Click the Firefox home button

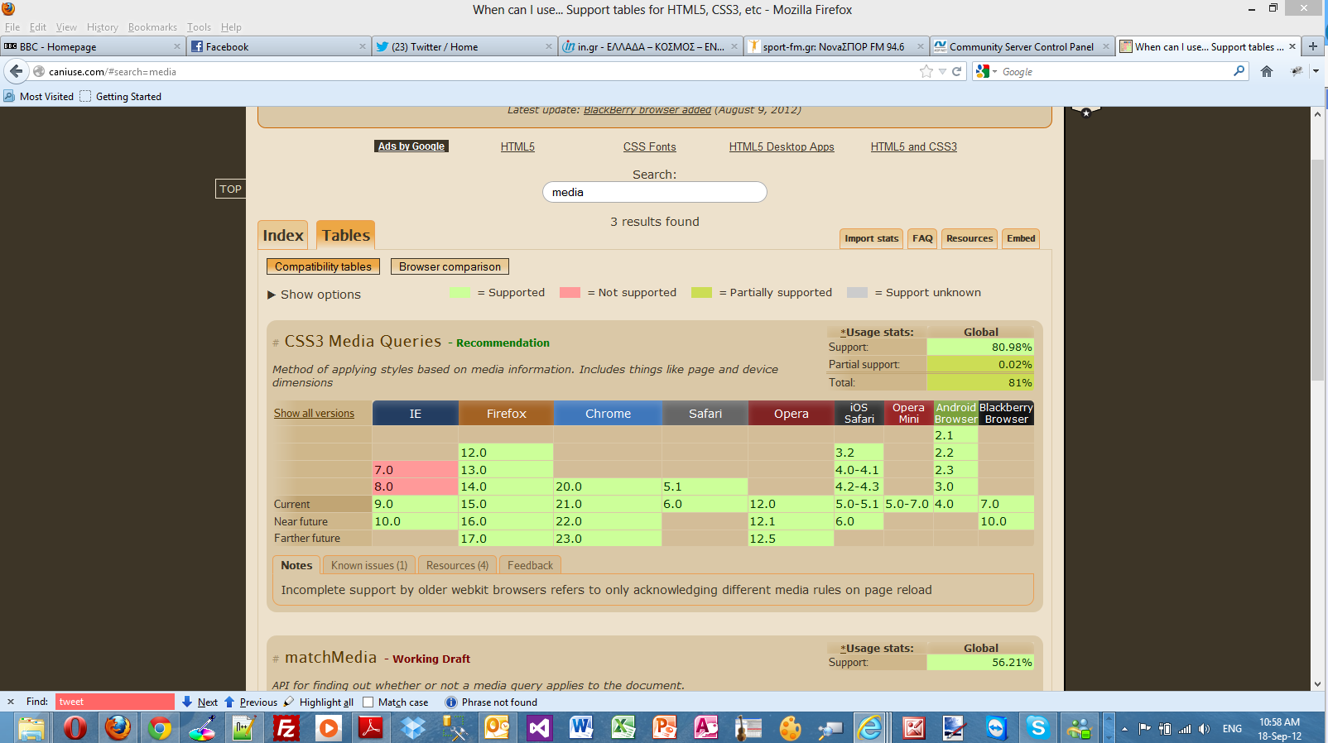(x=1266, y=72)
